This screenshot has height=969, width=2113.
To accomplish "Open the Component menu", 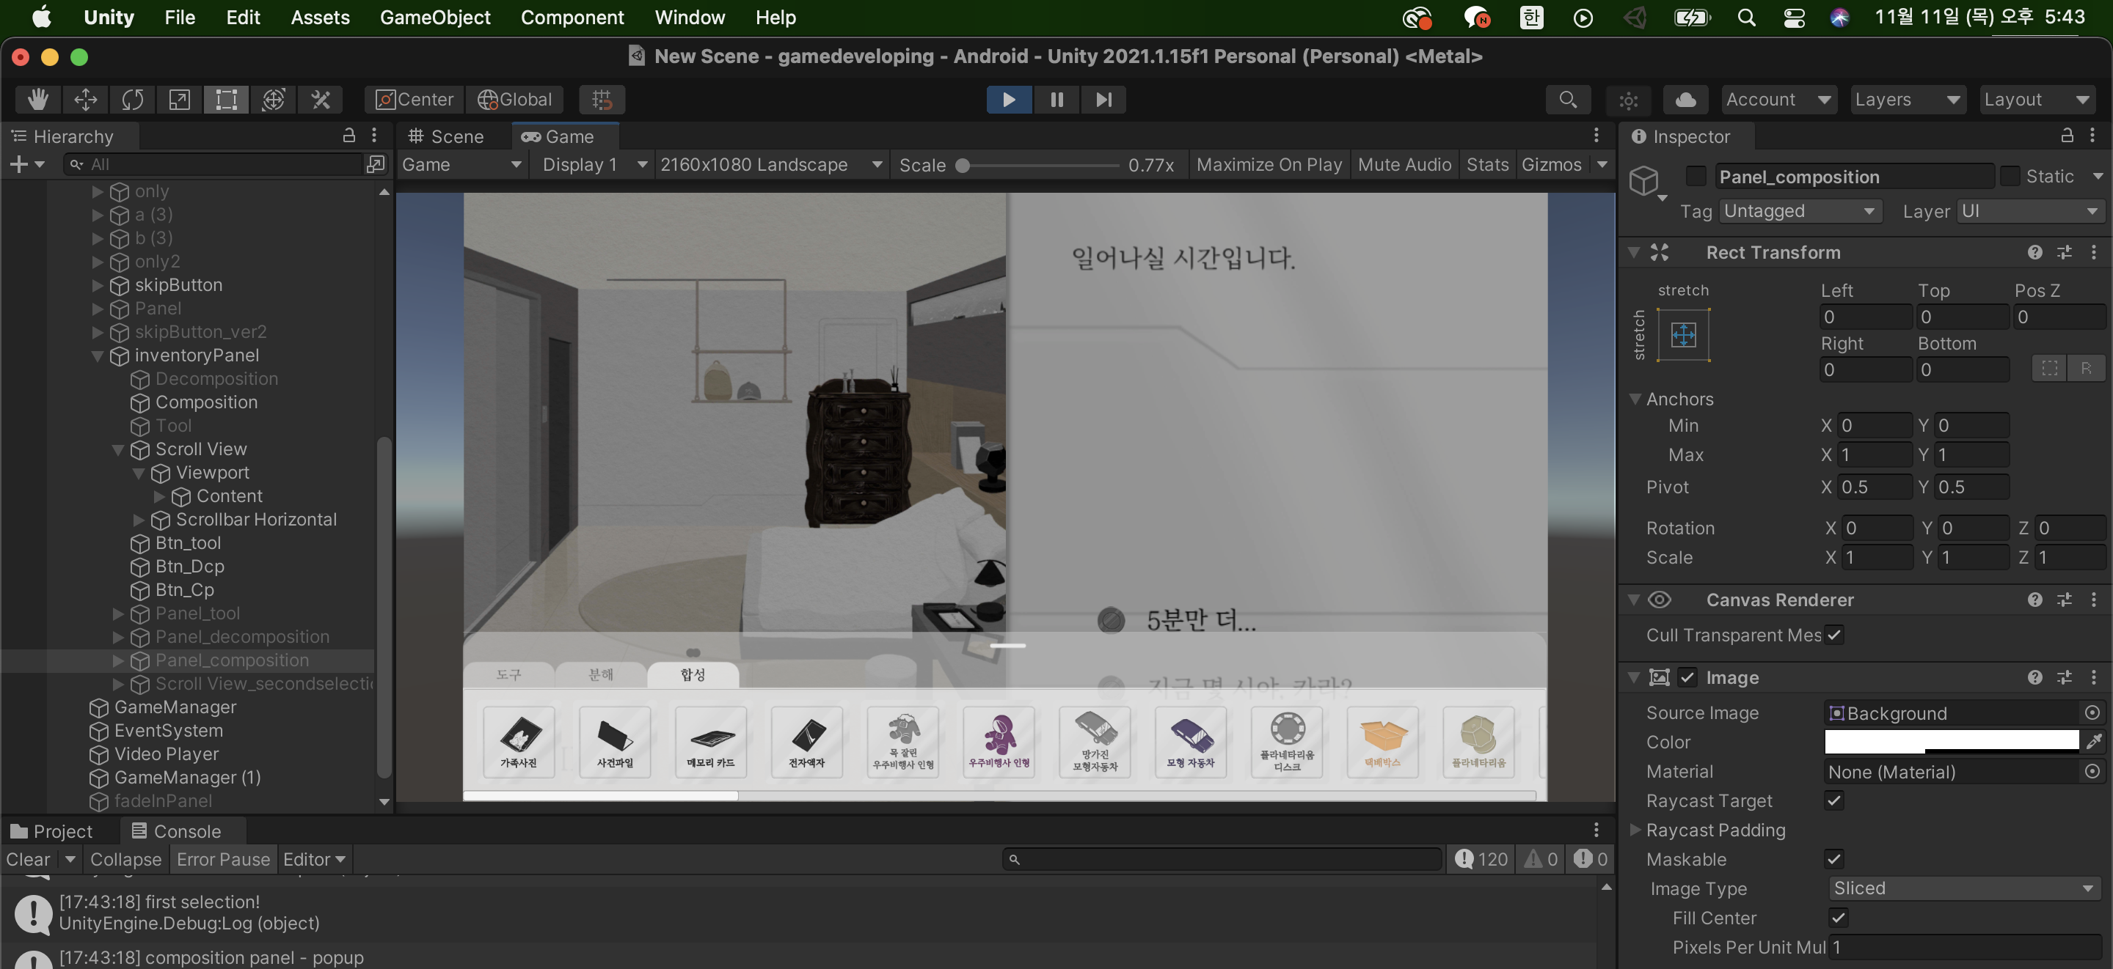I will click(572, 17).
